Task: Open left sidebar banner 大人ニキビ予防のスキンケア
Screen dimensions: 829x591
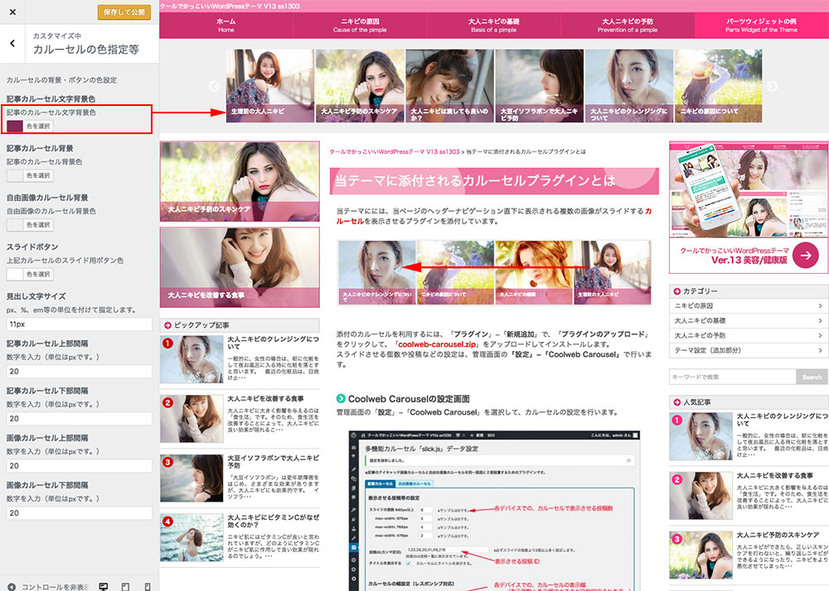Action: tap(240, 181)
